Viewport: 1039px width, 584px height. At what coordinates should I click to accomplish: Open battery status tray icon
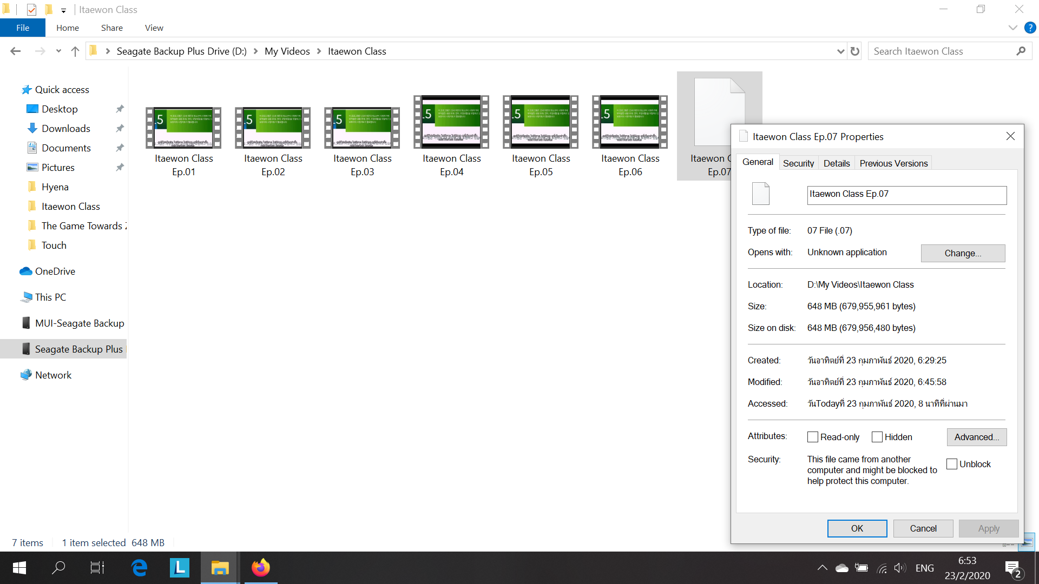(862, 568)
